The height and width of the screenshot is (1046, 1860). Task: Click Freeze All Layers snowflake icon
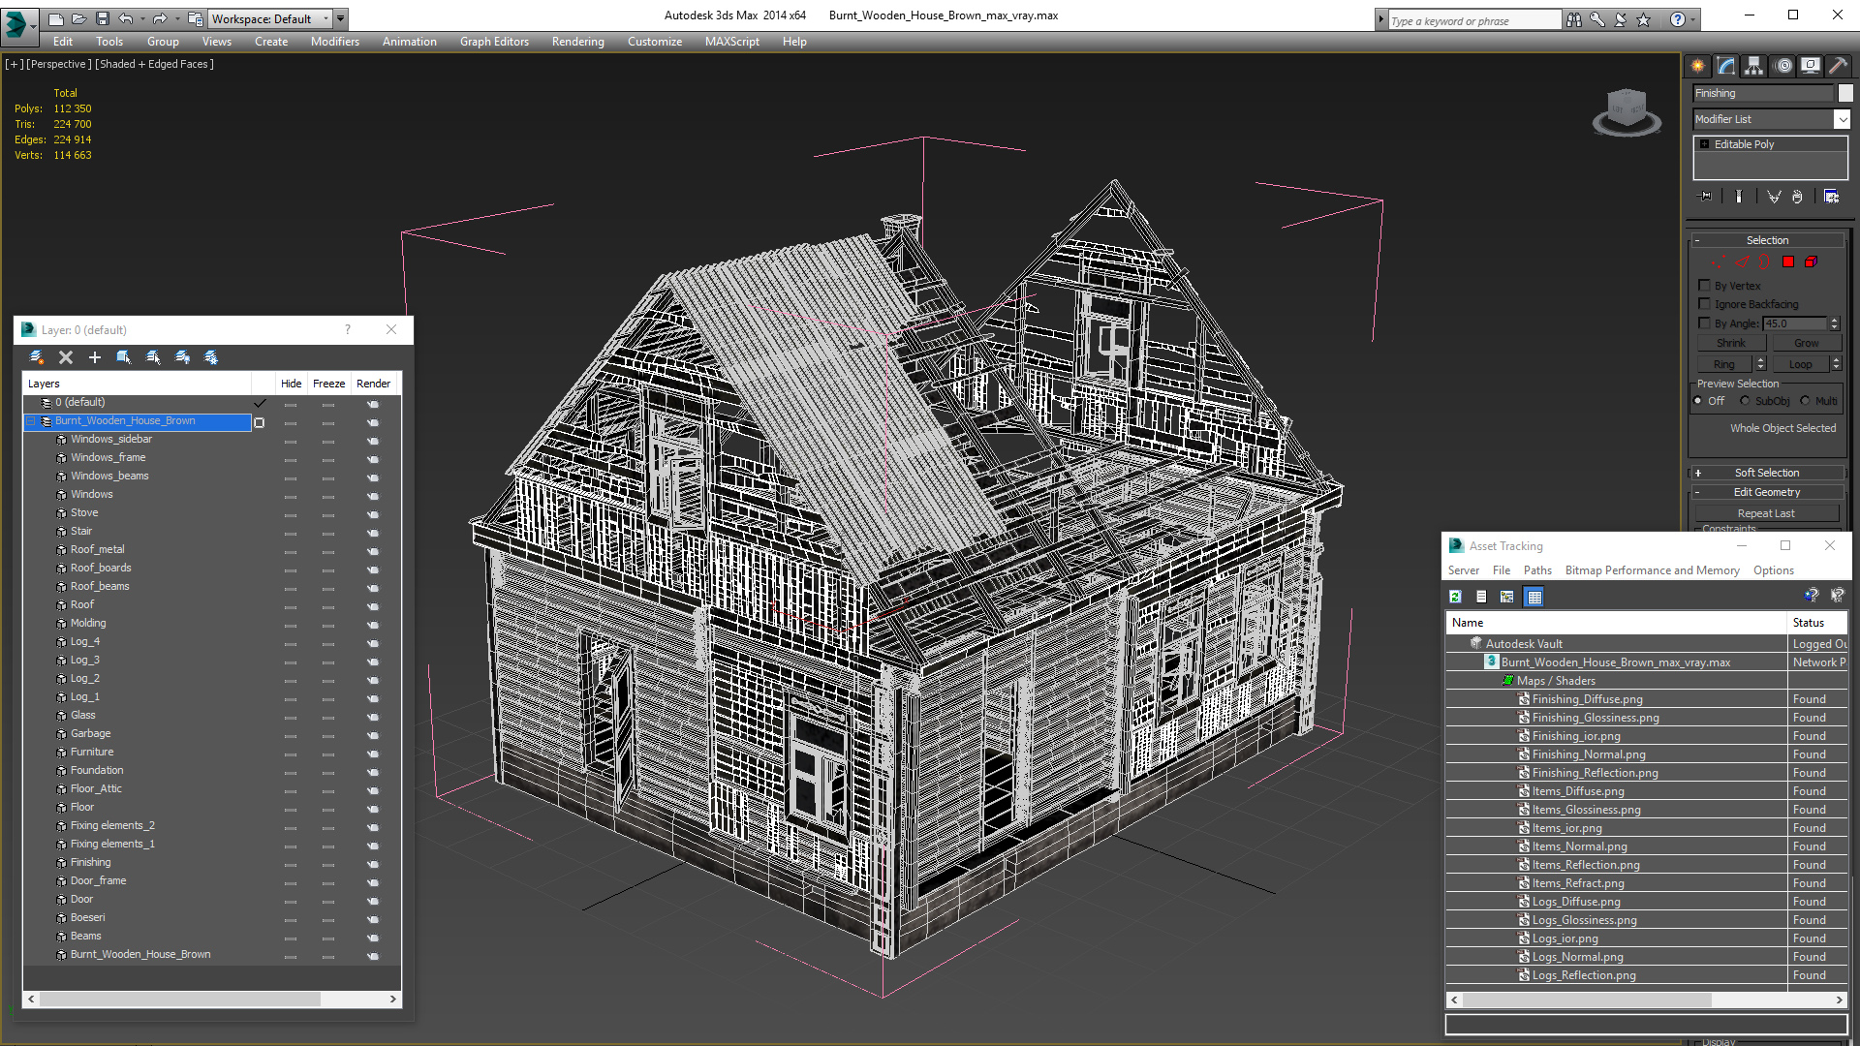(211, 357)
